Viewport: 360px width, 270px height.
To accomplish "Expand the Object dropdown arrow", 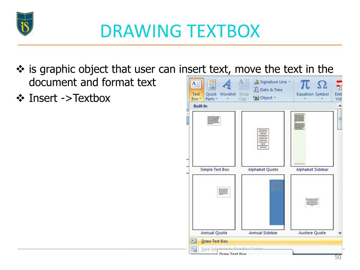I will pos(275,98).
